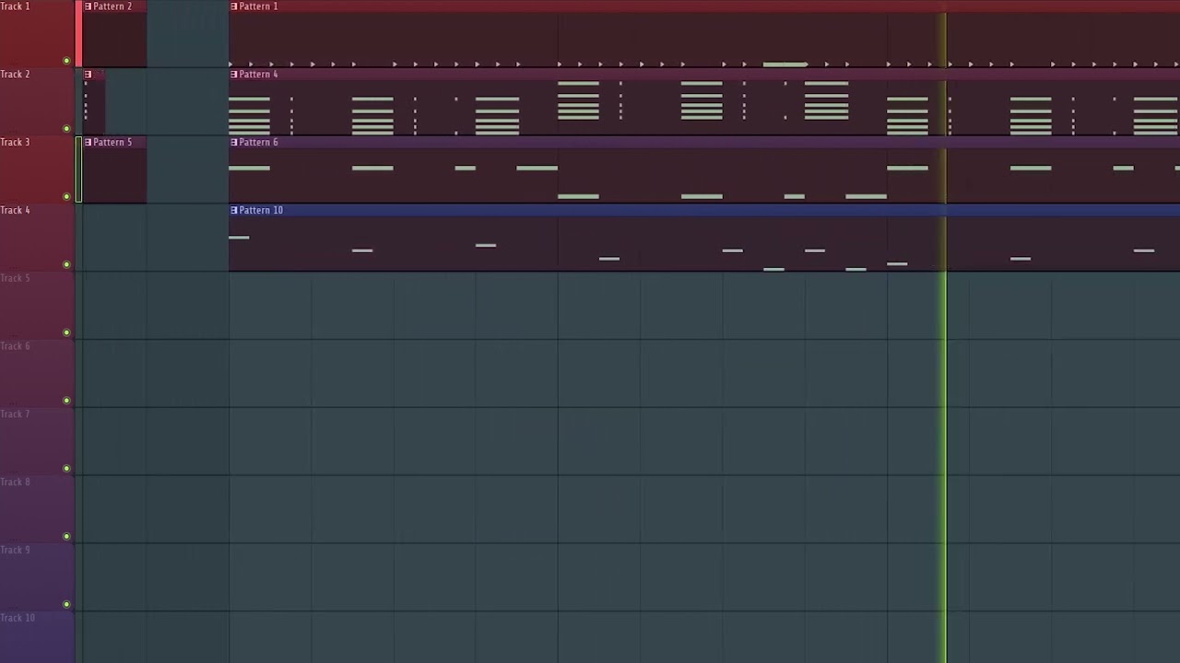
Task: Mute Track 1 with its green LED
Action: [x=66, y=61]
